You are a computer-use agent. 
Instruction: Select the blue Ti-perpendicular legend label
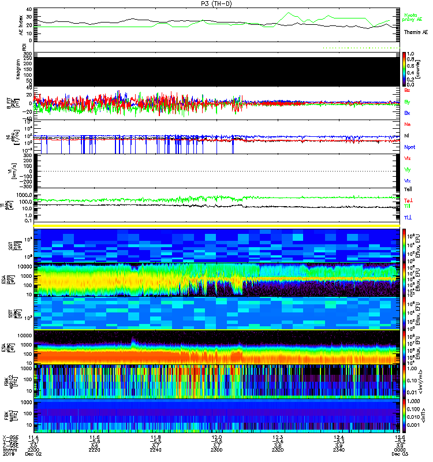(408, 218)
